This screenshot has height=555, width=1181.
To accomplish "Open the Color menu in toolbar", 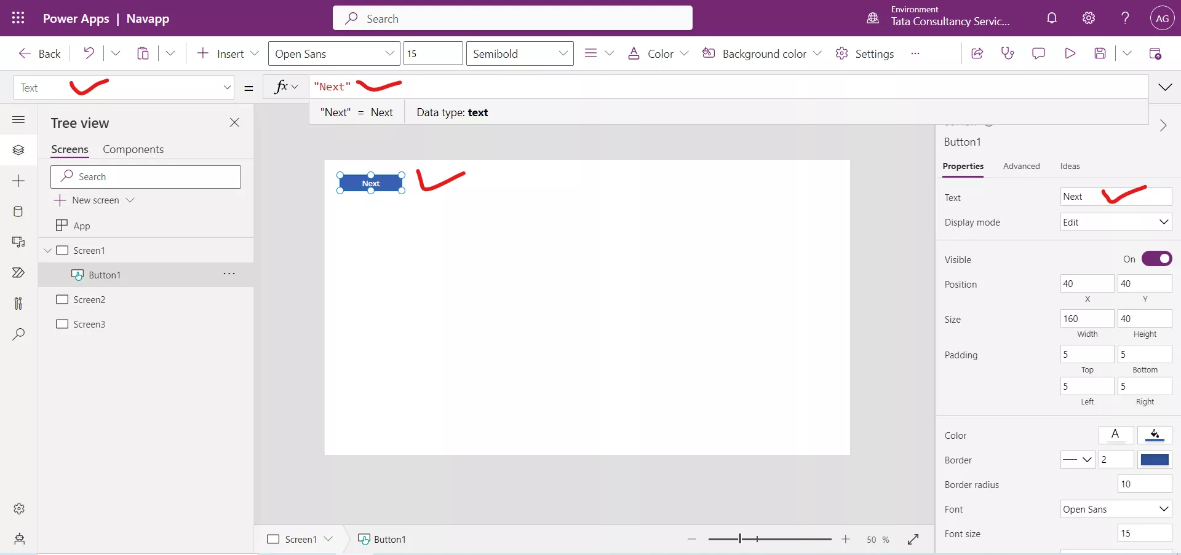I will click(658, 53).
